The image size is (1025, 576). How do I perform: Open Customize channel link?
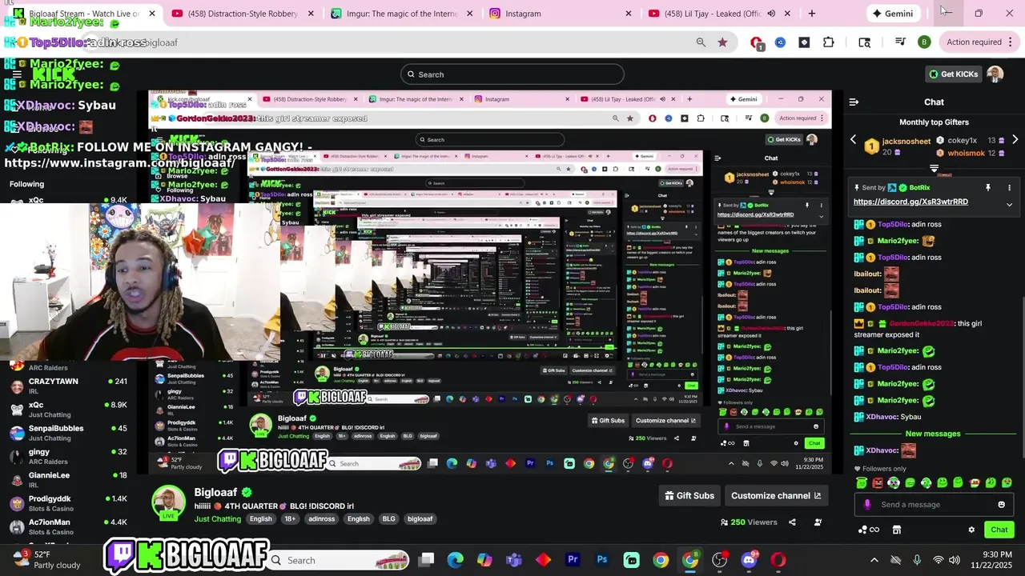click(x=776, y=495)
